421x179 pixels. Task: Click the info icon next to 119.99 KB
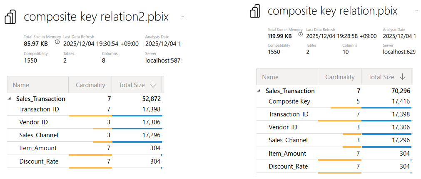300,35
